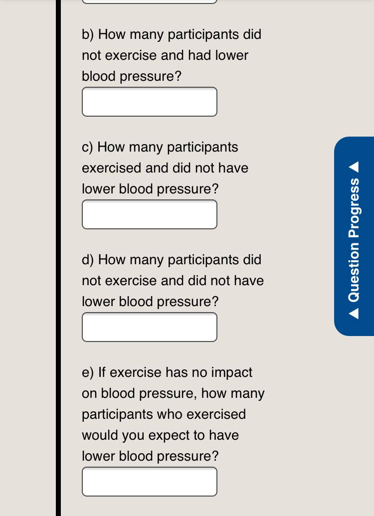Click the lower arrow on Question Progress tab
The image size is (374, 516).
(354, 313)
